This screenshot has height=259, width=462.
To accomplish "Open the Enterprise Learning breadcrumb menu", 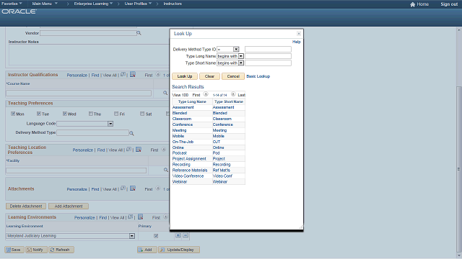I will click(93, 4).
